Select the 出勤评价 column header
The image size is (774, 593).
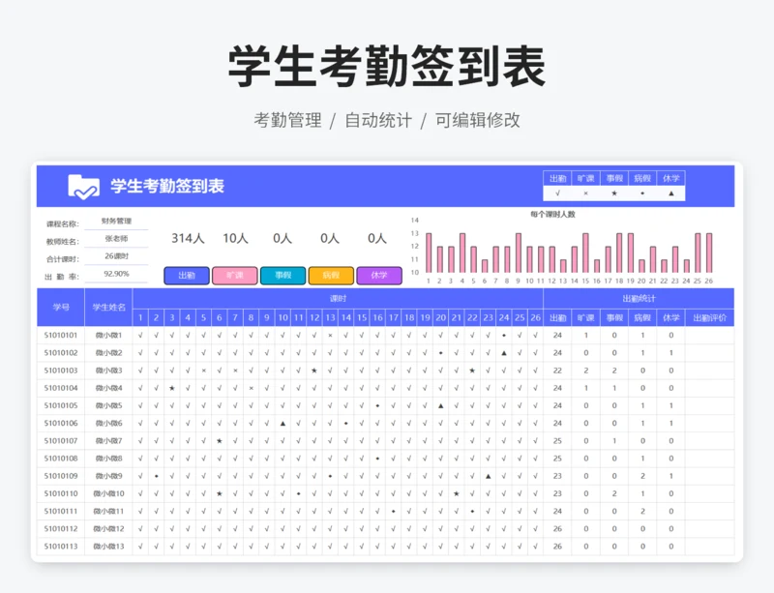pos(709,317)
